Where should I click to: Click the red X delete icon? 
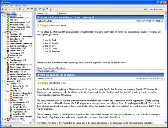click(20, 9)
